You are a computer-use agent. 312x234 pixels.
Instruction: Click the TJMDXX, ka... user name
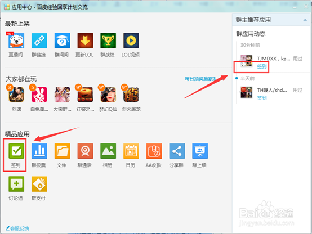point(274,58)
